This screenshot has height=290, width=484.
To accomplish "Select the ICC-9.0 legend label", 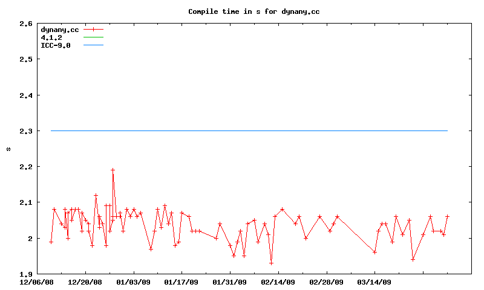I will point(55,45).
